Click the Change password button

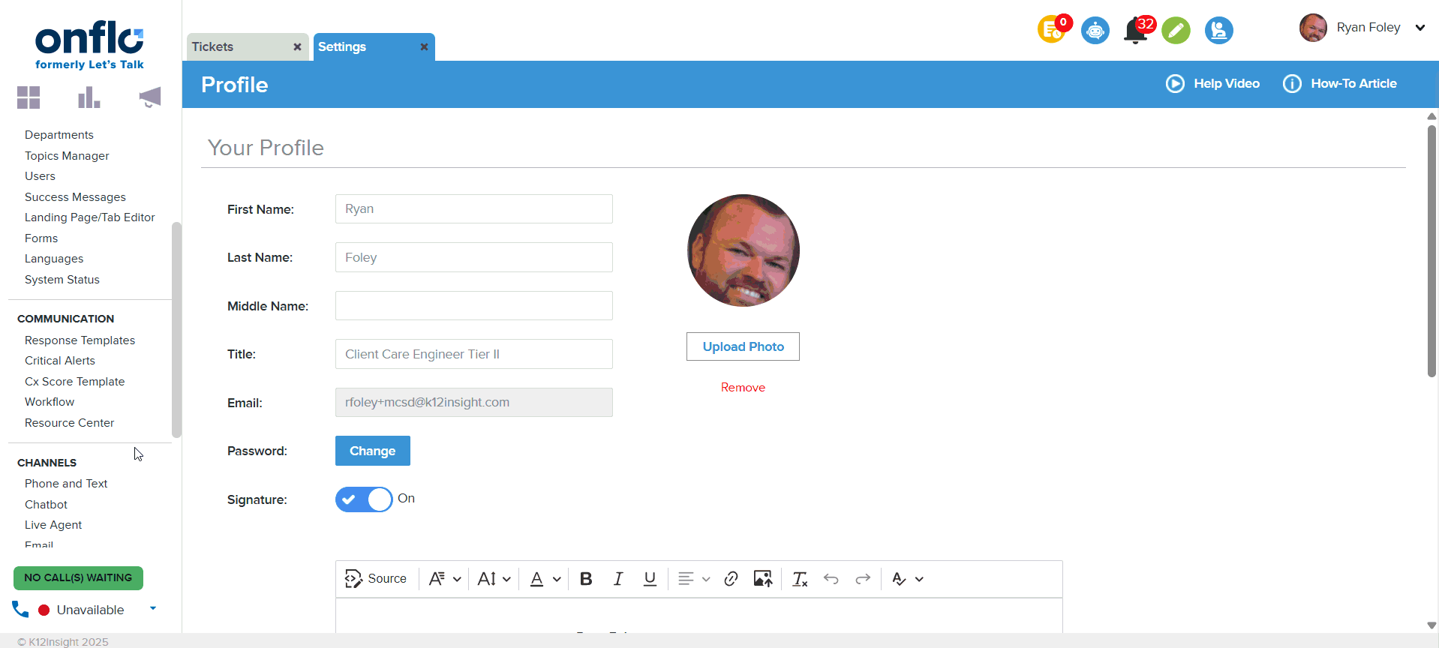tap(372, 451)
